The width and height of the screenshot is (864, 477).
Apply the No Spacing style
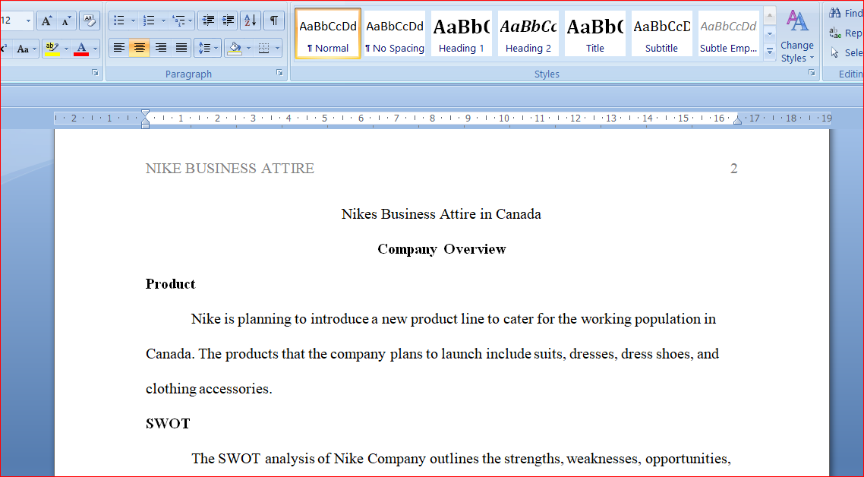point(395,33)
